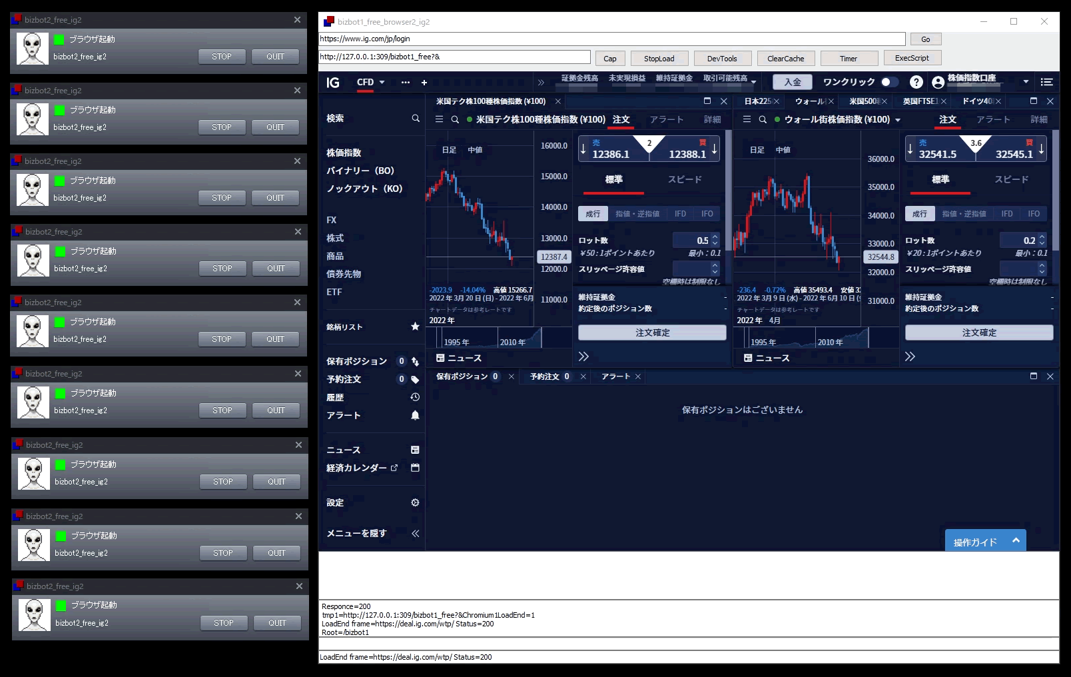Select IFD order type in tech 100 panel
1071x677 pixels.
(x=680, y=214)
